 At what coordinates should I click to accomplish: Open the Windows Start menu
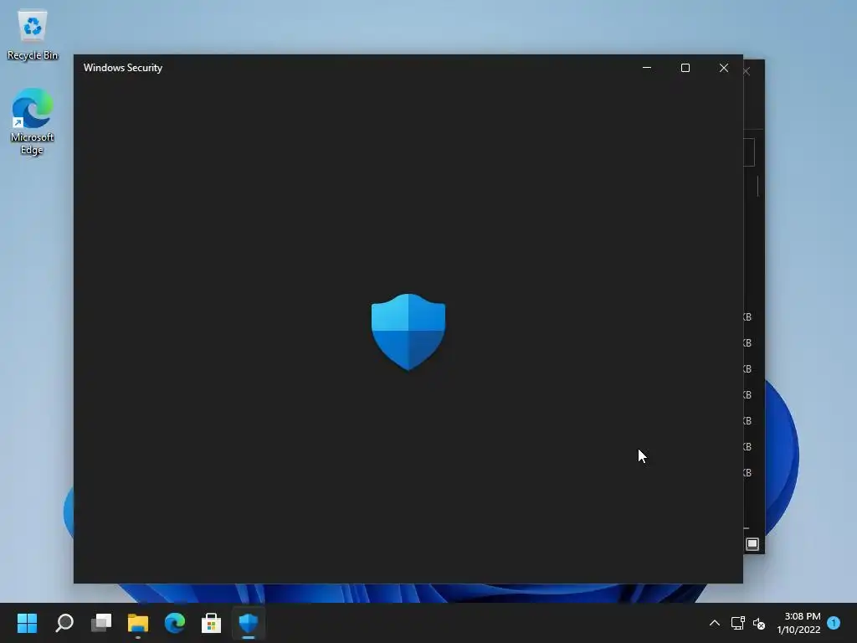click(27, 623)
